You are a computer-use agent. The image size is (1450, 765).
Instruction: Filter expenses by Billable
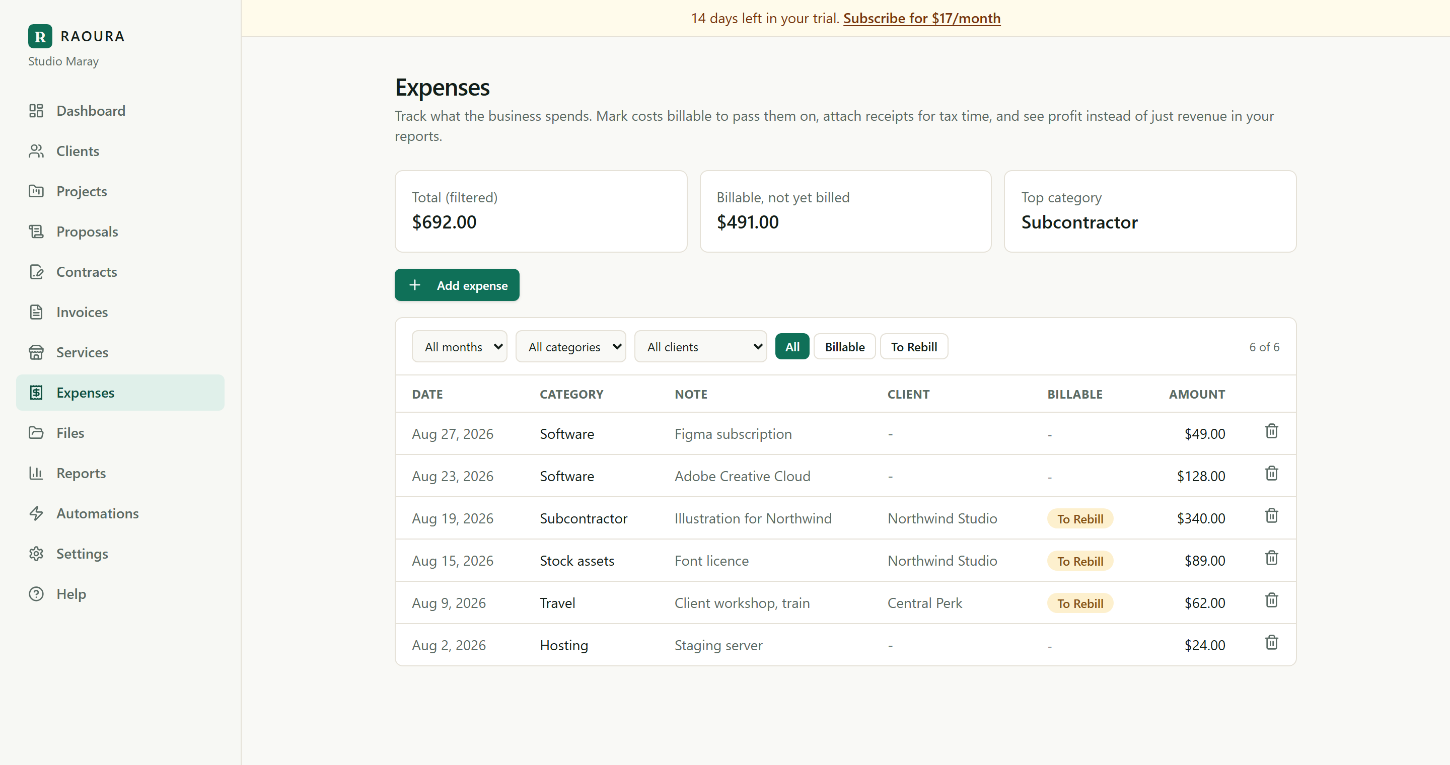(844, 346)
